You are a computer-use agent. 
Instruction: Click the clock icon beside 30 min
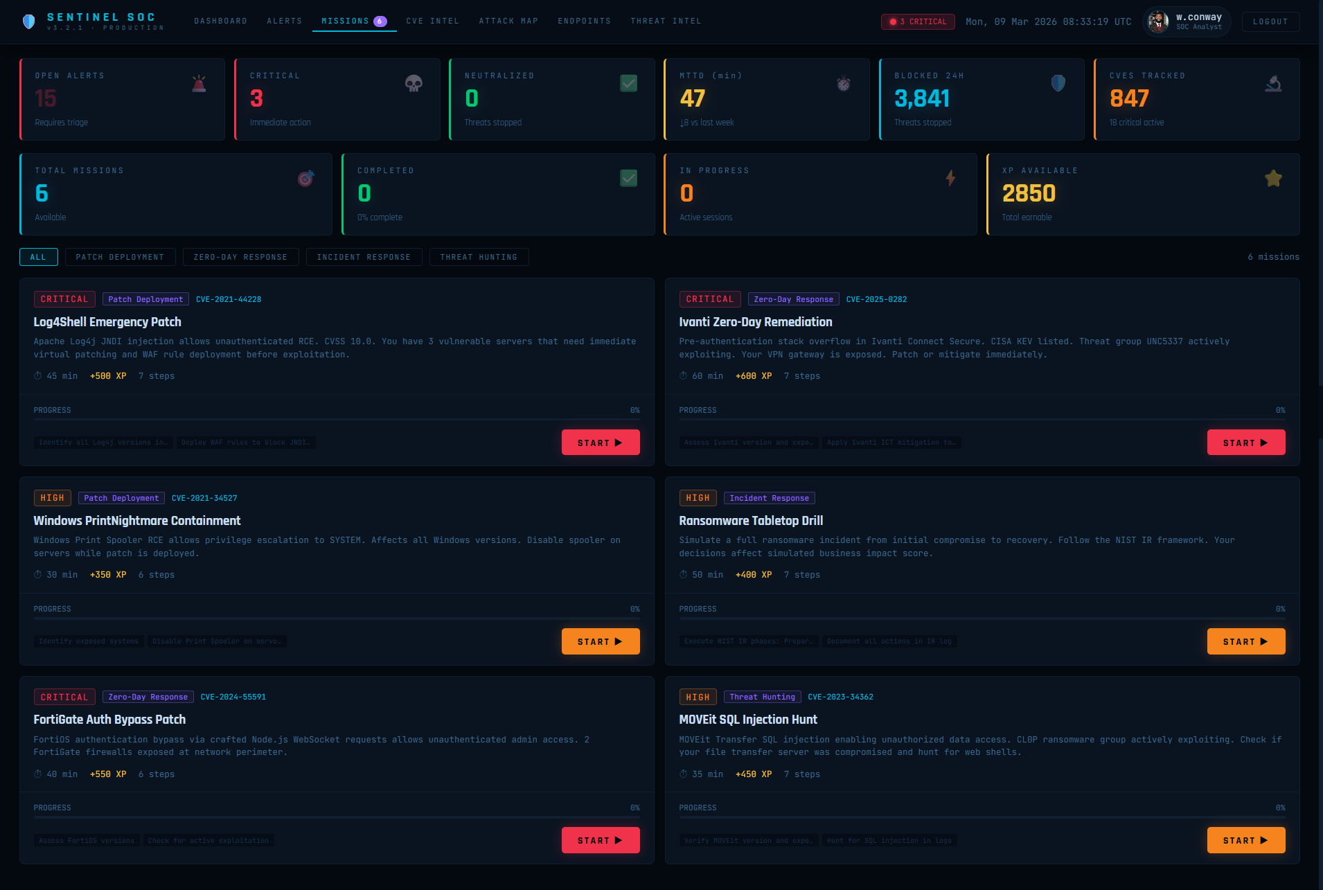[38, 575]
